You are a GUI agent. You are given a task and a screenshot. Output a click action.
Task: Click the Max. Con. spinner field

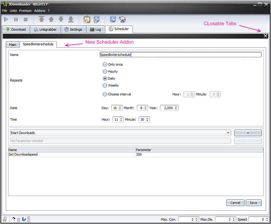pos(188,219)
